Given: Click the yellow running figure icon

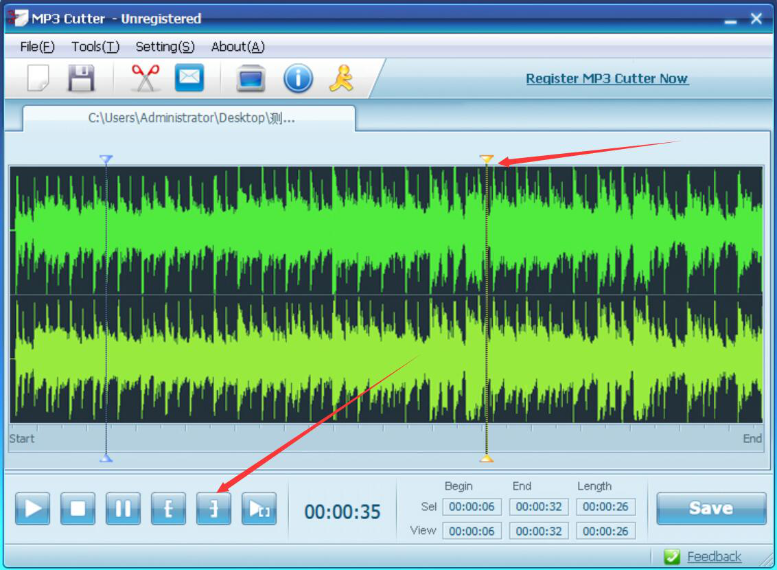Looking at the screenshot, I should tap(341, 78).
